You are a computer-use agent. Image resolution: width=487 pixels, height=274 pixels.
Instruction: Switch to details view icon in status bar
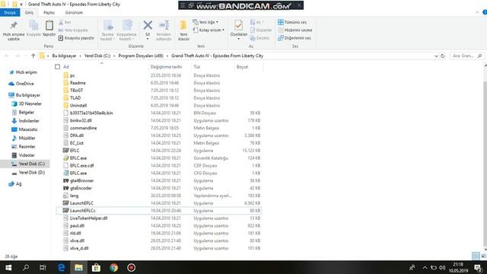(x=475, y=256)
